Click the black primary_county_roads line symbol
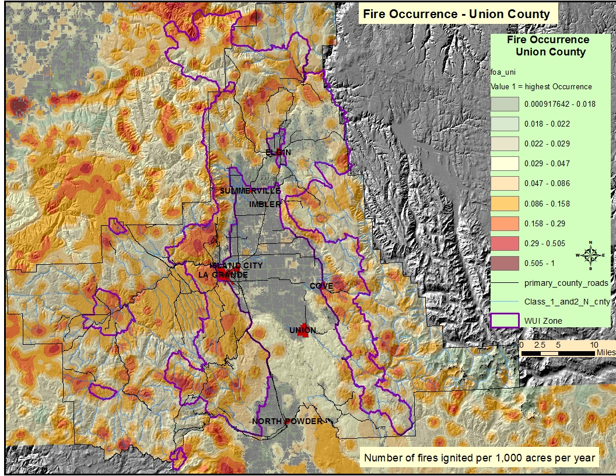 coord(505,283)
